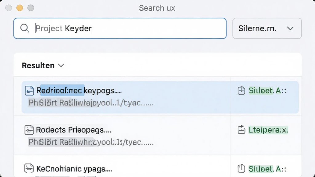Image resolution: width=315 pixels, height=177 pixels.
Task: Click the share icon in the third result row
Action: pos(241,168)
